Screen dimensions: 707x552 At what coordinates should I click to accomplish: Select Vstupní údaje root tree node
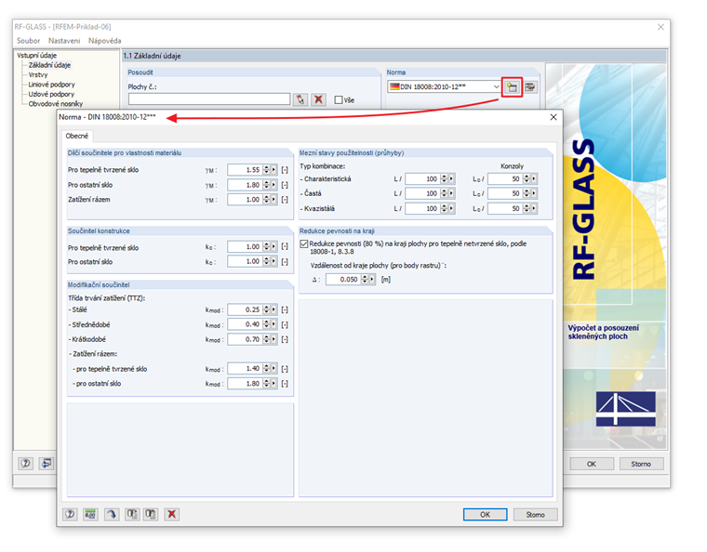click(x=37, y=56)
